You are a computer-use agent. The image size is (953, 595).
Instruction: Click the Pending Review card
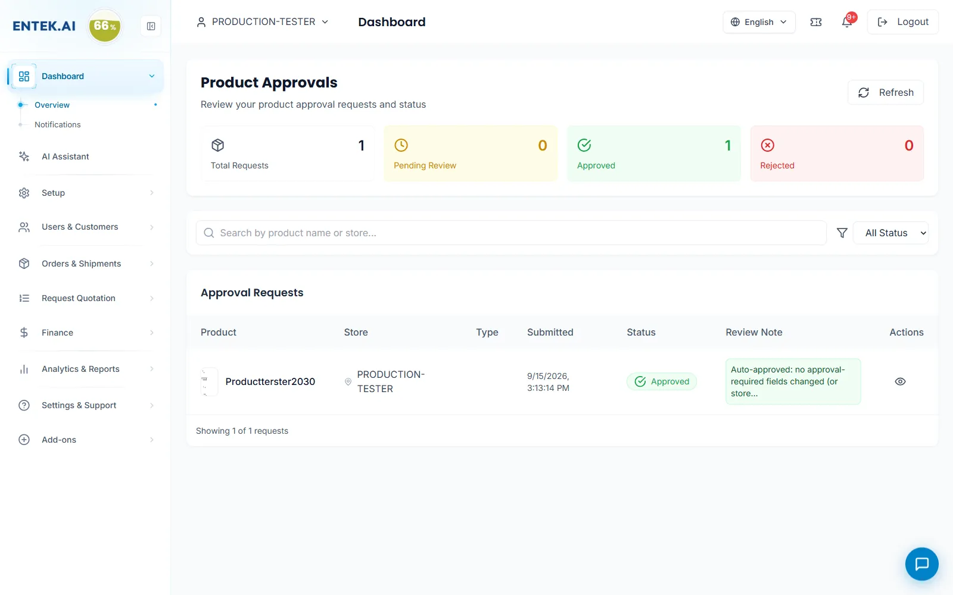tap(471, 154)
